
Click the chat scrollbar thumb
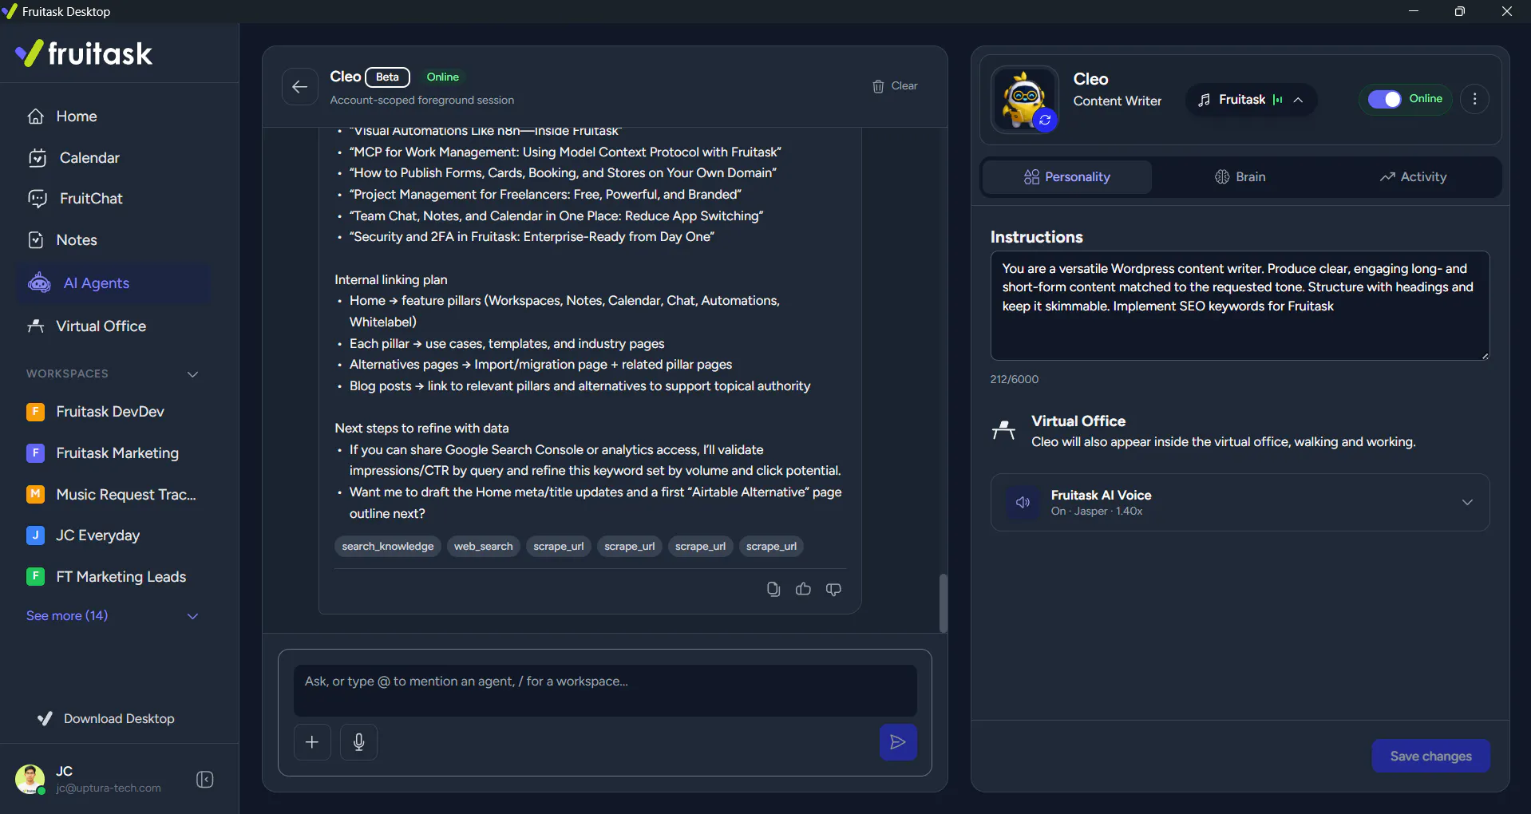943,603
